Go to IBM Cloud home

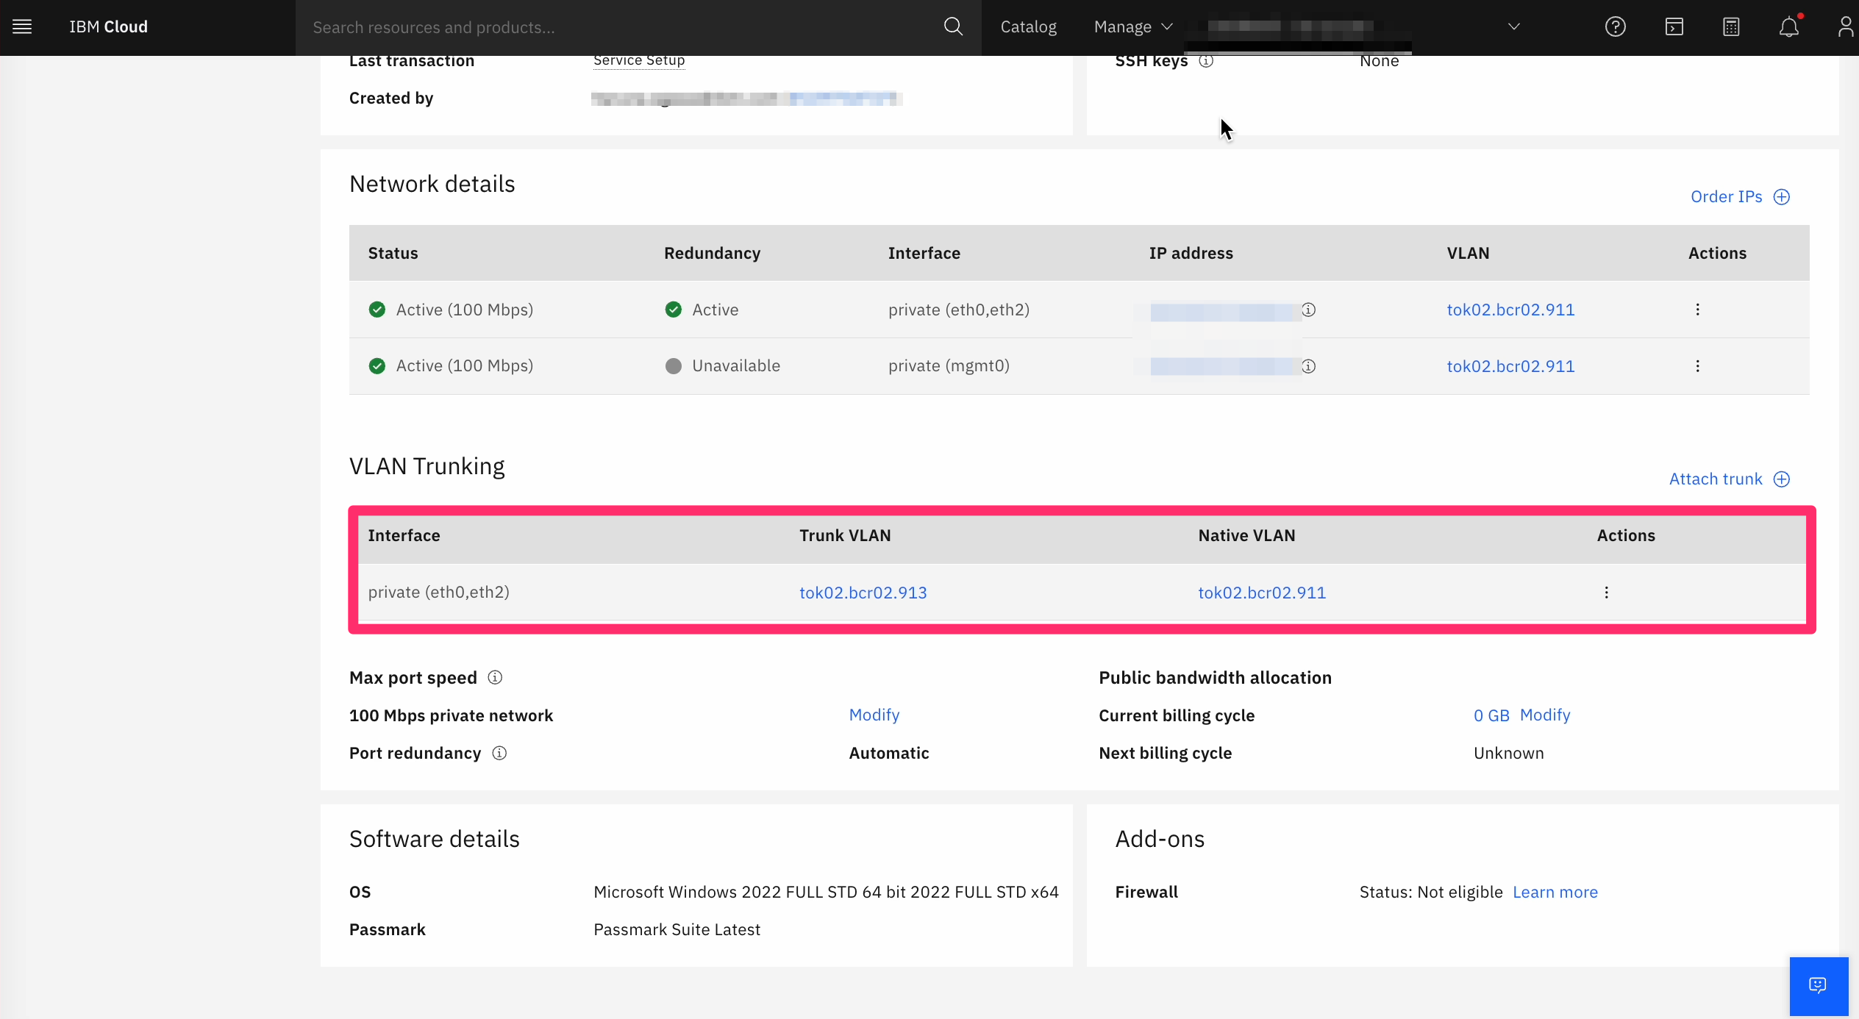tap(109, 27)
